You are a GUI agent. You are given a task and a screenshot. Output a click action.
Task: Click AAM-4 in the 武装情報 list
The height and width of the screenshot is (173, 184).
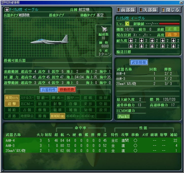coord(121,74)
